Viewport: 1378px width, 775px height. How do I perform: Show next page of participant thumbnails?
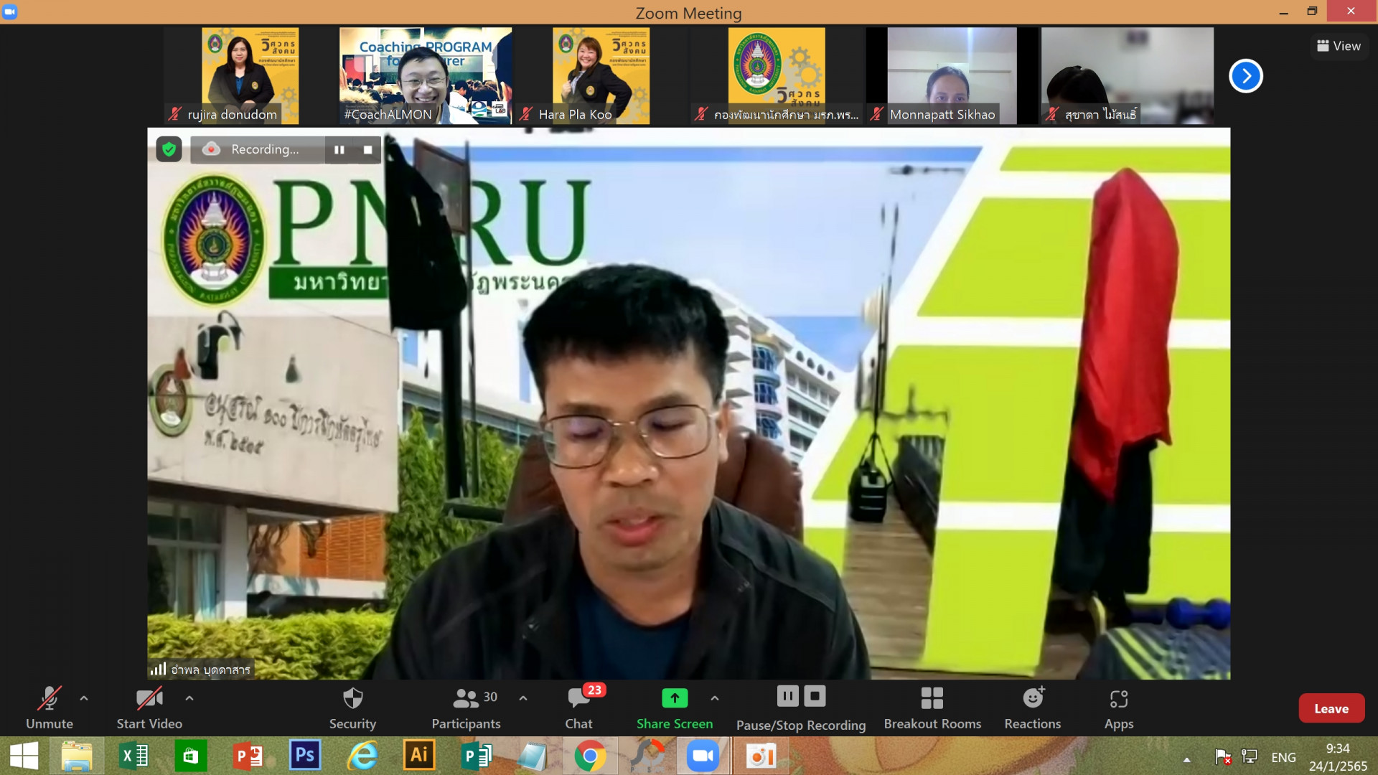(x=1246, y=76)
